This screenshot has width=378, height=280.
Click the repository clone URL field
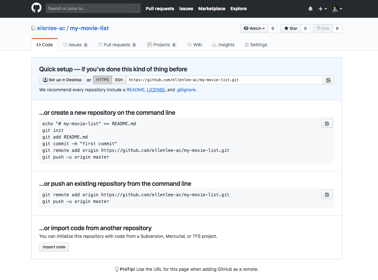tap(225, 80)
